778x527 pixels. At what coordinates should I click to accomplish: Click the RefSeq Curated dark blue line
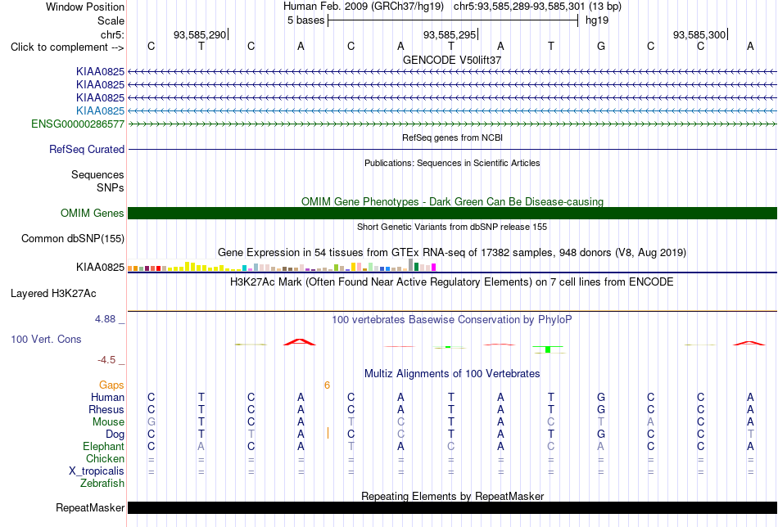click(x=453, y=149)
